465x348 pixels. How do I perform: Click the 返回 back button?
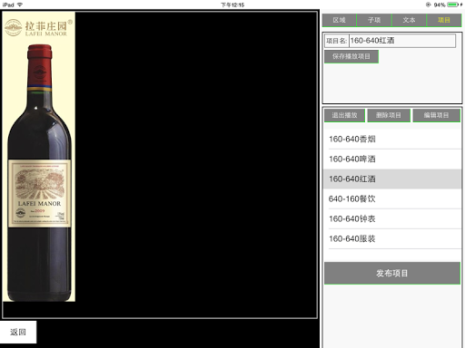[18, 332]
